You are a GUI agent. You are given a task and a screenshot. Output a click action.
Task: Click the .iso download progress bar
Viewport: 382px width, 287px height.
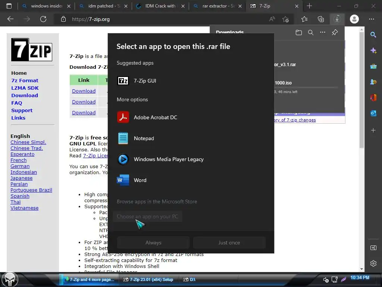point(306,87)
